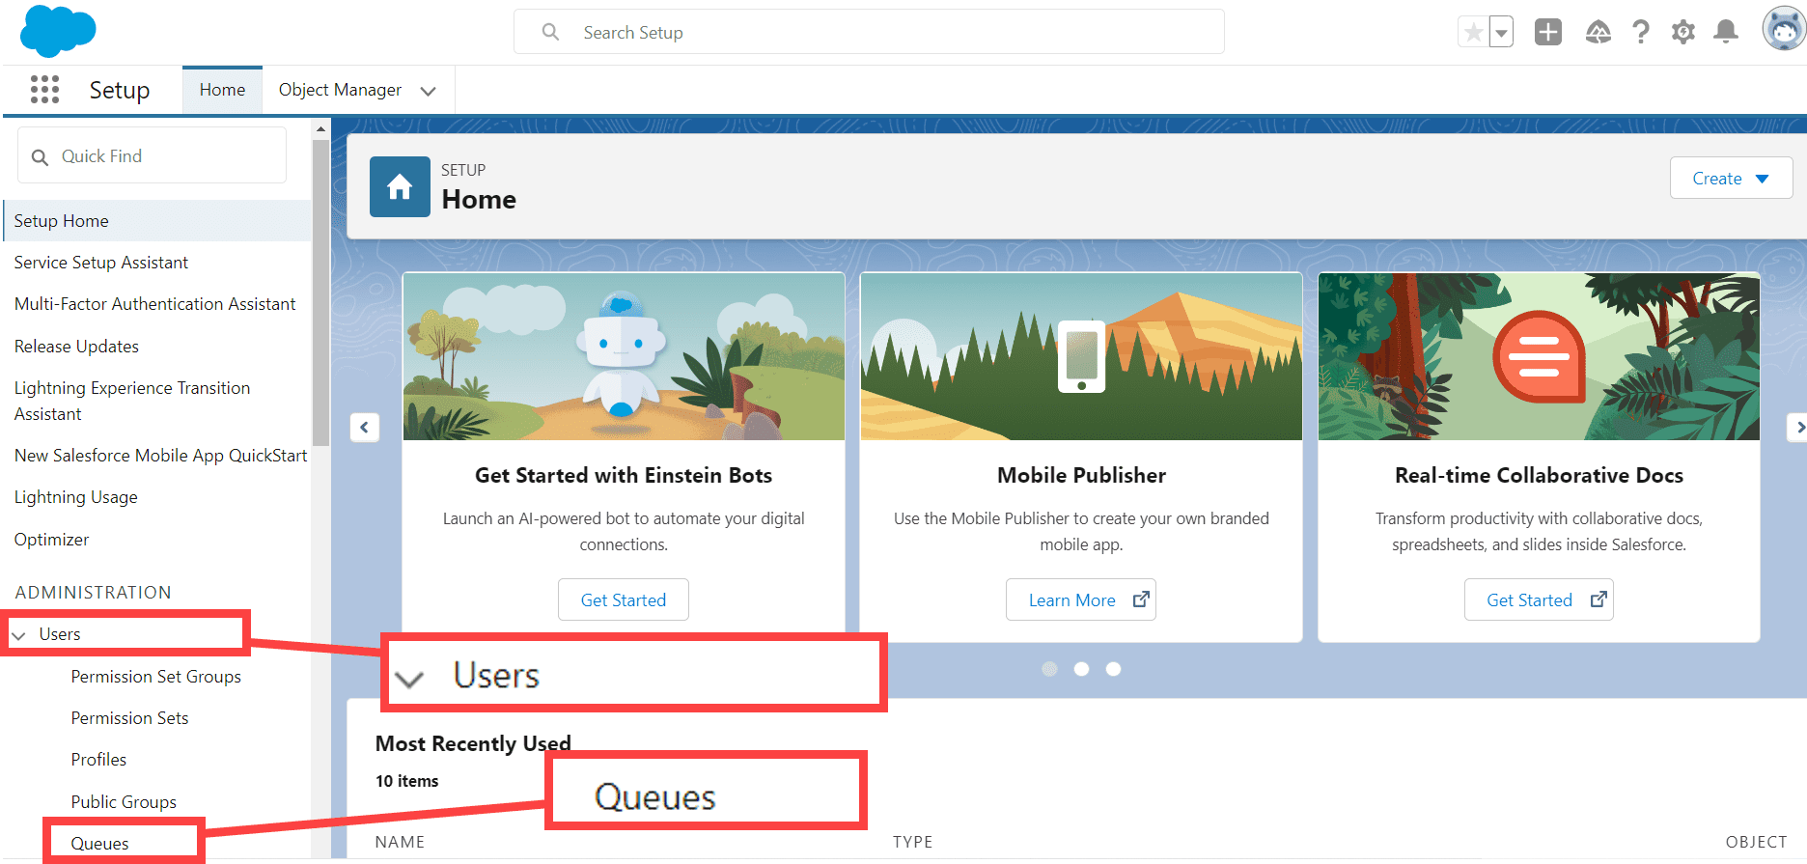The height and width of the screenshot is (864, 1807).
Task: Open the Trailhead guidance icon
Action: point(1598,32)
